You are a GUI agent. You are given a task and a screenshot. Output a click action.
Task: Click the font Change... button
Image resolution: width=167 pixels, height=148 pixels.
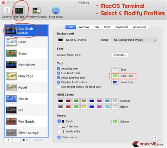click(119, 55)
